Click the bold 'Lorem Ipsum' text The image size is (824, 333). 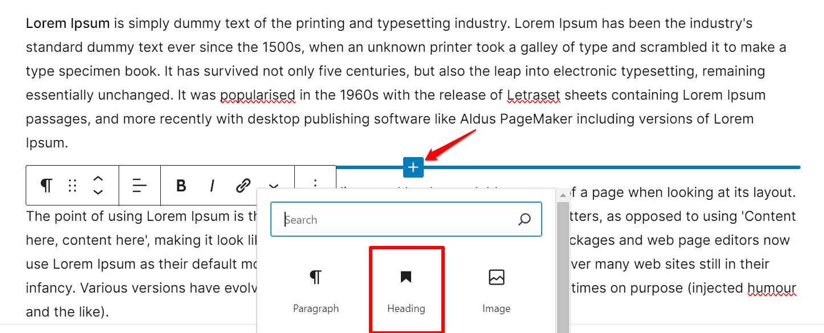[x=67, y=24]
